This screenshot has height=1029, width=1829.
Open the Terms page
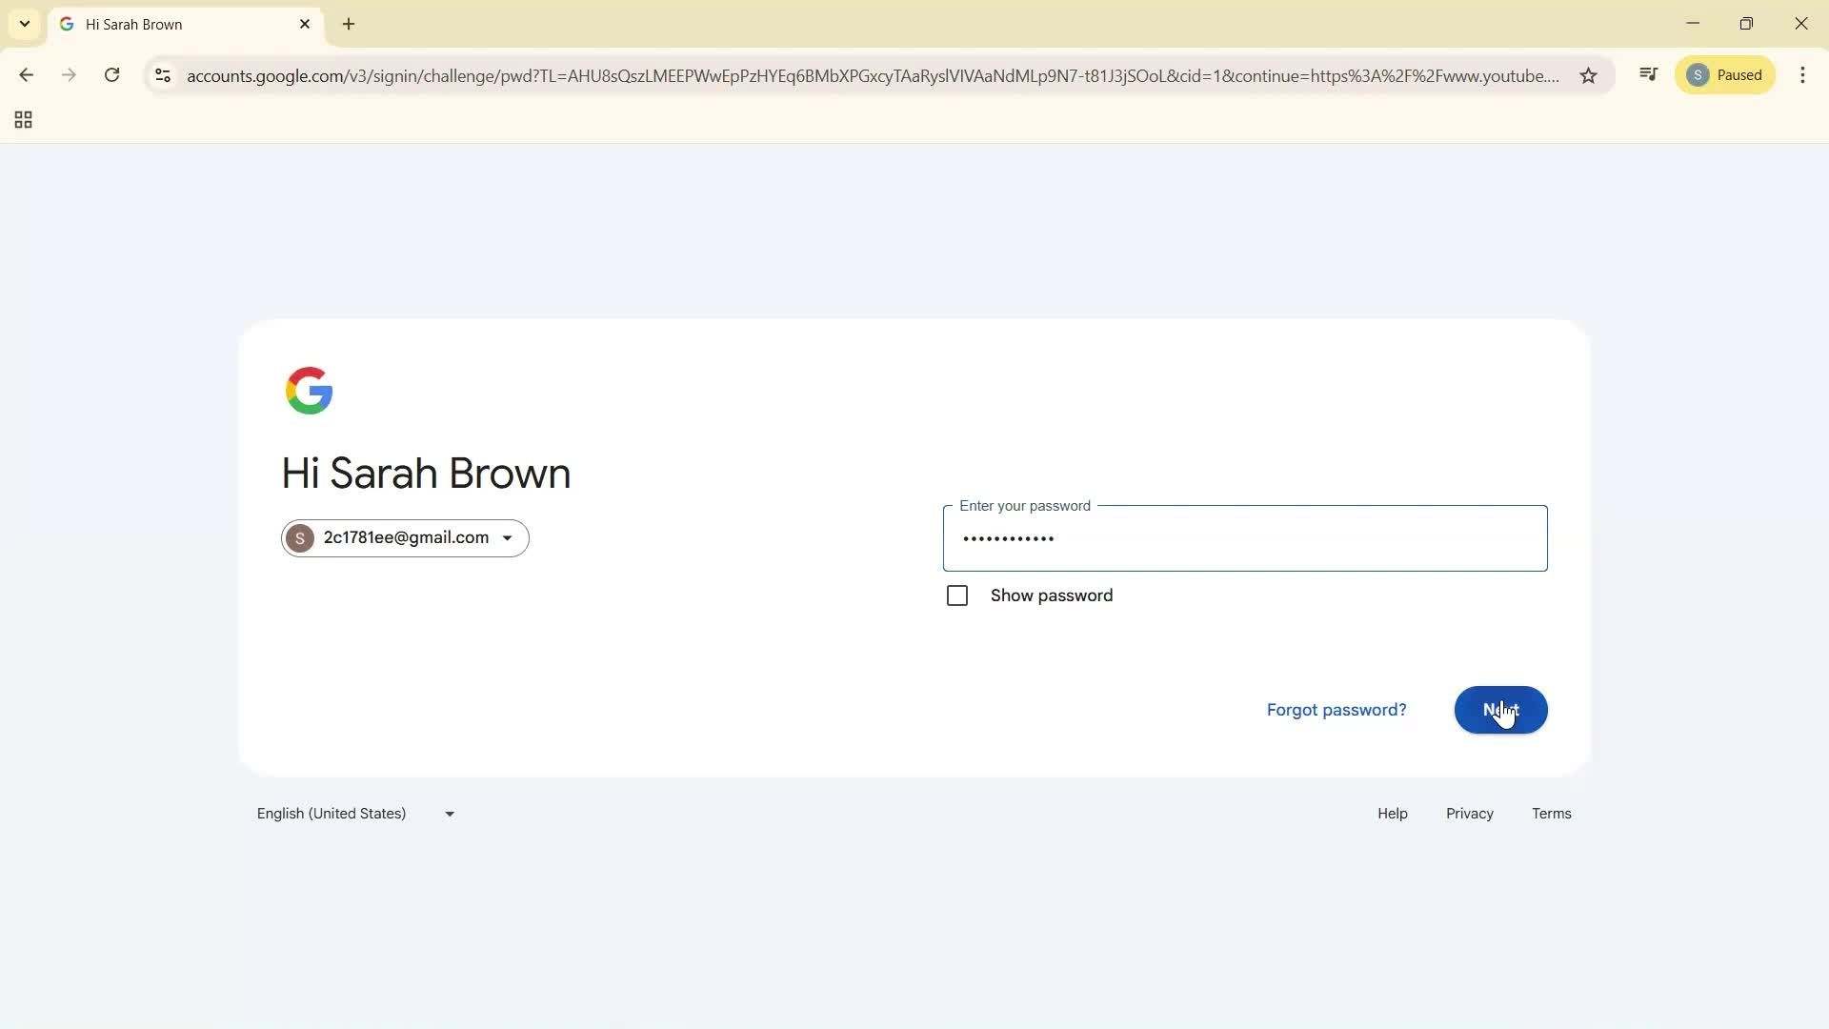point(1551,813)
